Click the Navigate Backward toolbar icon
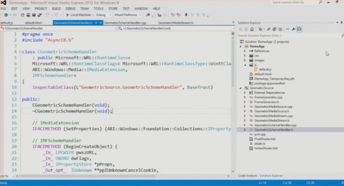The width and height of the screenshot is (344, 186). (6, 15)
